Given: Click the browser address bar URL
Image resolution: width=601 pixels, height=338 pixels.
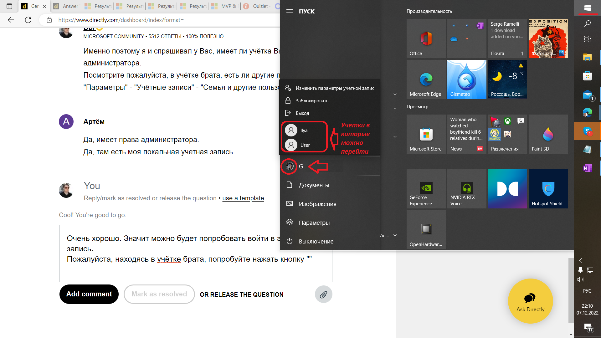Looking at the screenshot, I should click(121, 20).
